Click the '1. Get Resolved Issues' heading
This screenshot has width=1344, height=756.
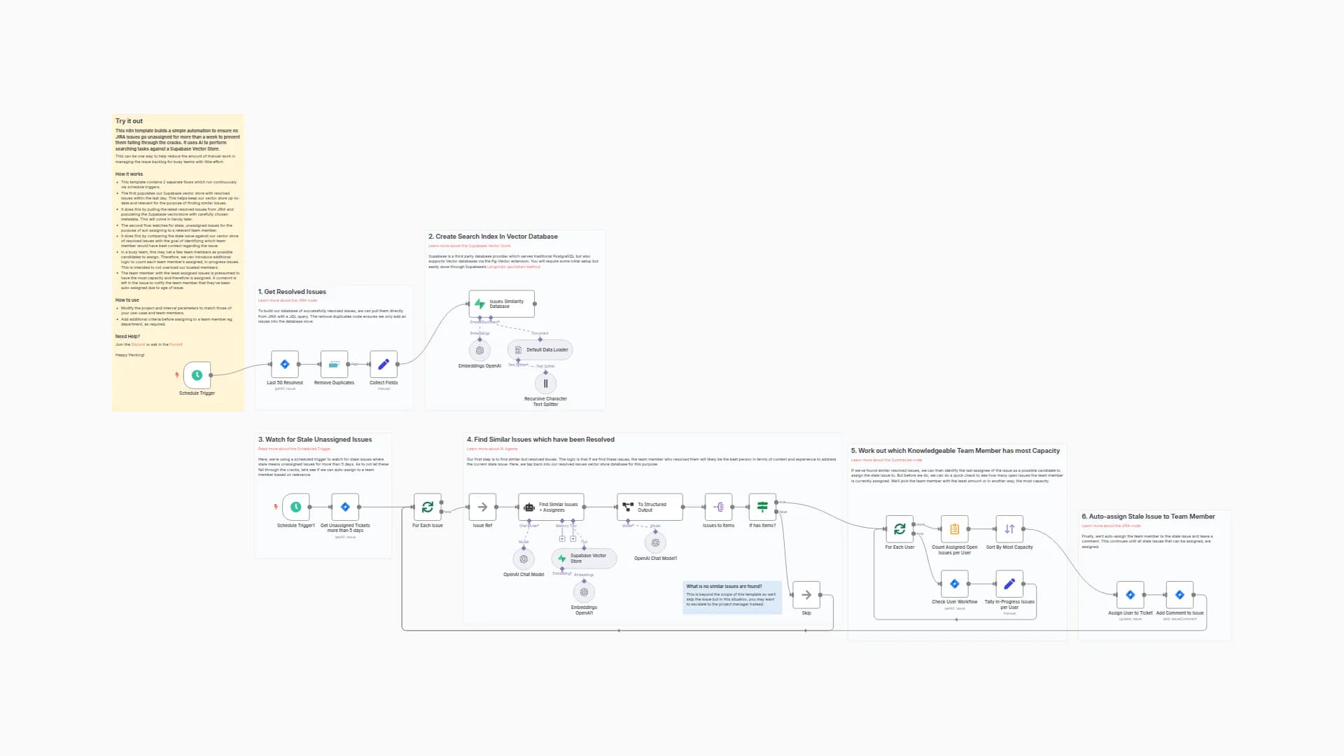coord(292,292)
